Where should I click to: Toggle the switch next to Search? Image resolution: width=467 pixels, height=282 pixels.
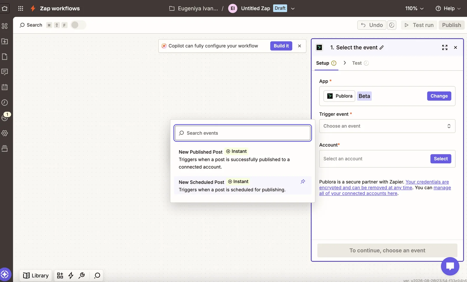tap(78, 25)
